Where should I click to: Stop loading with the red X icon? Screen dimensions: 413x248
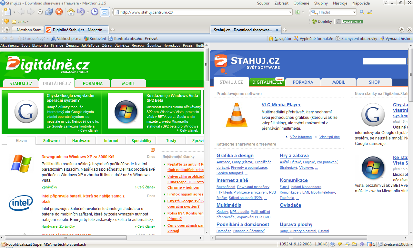(59, 12)
